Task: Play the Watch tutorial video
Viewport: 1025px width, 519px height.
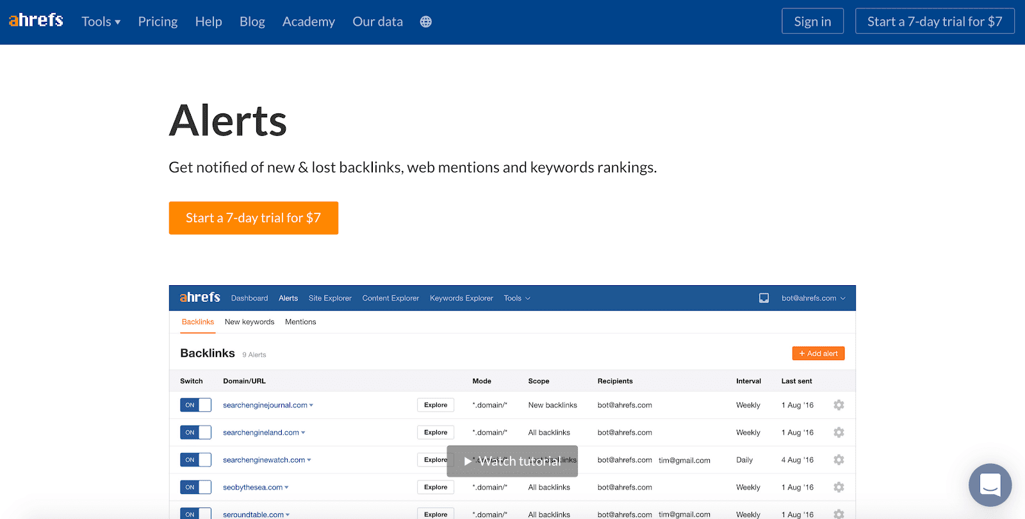Action: click(512, 461)
